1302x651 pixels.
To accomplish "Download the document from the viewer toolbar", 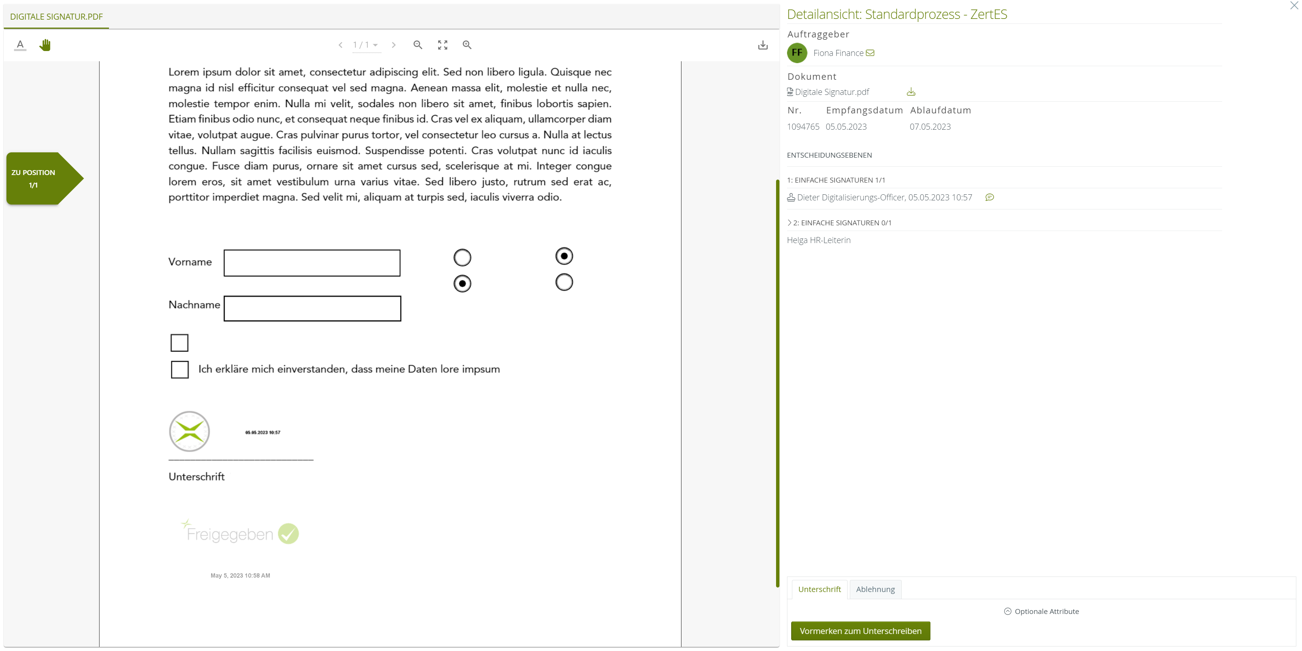I will click(763, 45).
